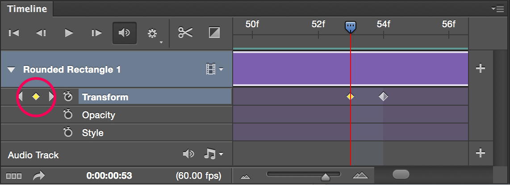This screenshot has height=185, width=510.
Task: Toggle the Transform keyframe diamond
Action: pyautogui.click(x=36, y=97)
